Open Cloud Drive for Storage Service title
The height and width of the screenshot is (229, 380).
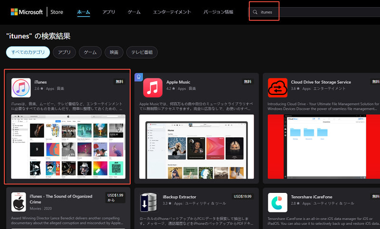(x=321, y=82)
